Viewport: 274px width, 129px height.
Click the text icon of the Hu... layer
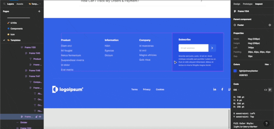point(35,111)
